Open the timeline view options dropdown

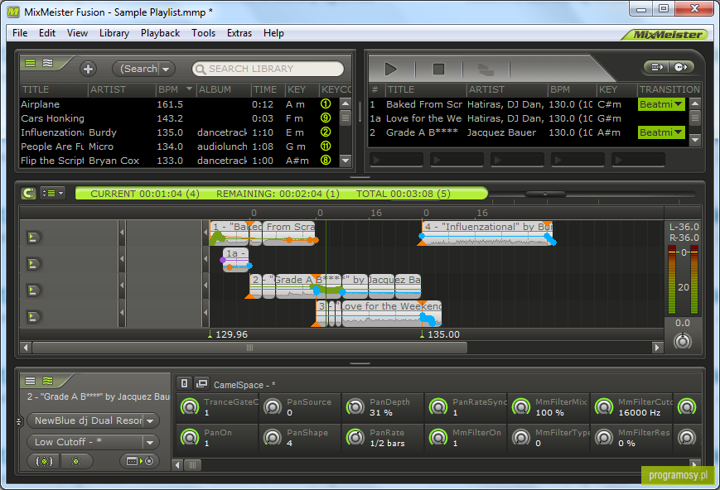pos(53,193)
